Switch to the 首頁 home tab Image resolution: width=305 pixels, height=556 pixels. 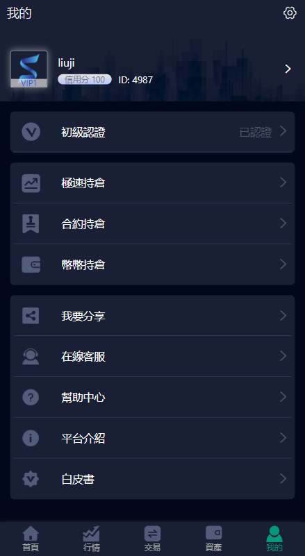31,539
